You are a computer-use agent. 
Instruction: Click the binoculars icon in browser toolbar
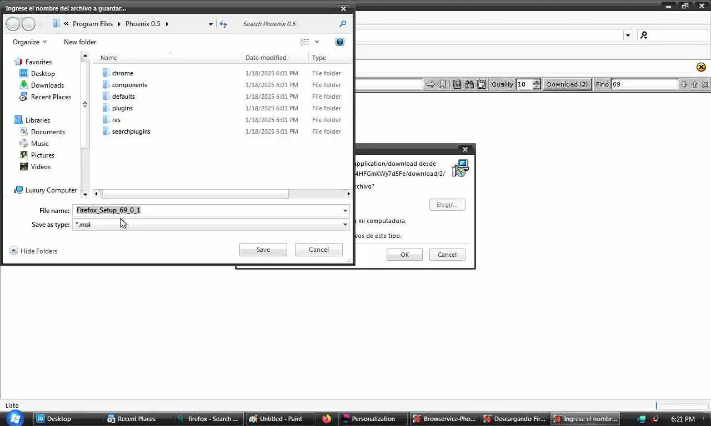pos(469,84)
